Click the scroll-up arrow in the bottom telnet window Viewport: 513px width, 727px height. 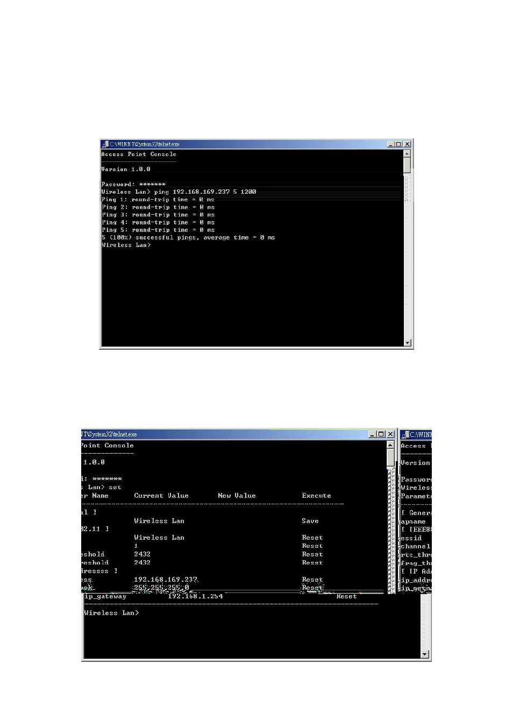[390, 445]
